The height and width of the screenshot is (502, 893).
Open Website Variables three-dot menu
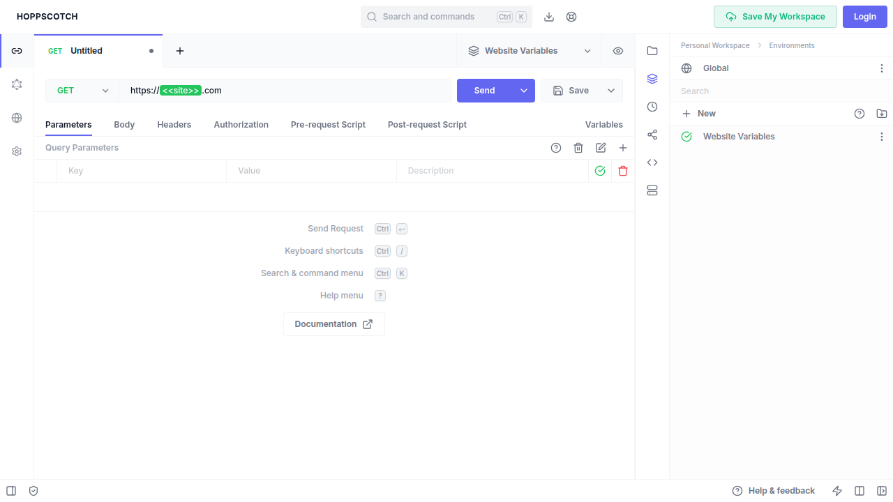coord(882,137)
